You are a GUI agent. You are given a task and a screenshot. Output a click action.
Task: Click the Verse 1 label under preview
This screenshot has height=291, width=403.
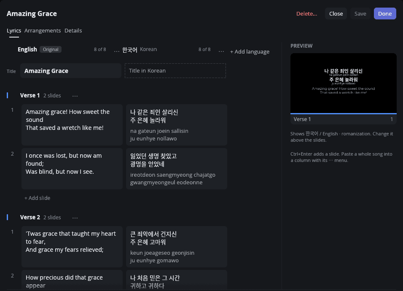(x=302, y=119)
